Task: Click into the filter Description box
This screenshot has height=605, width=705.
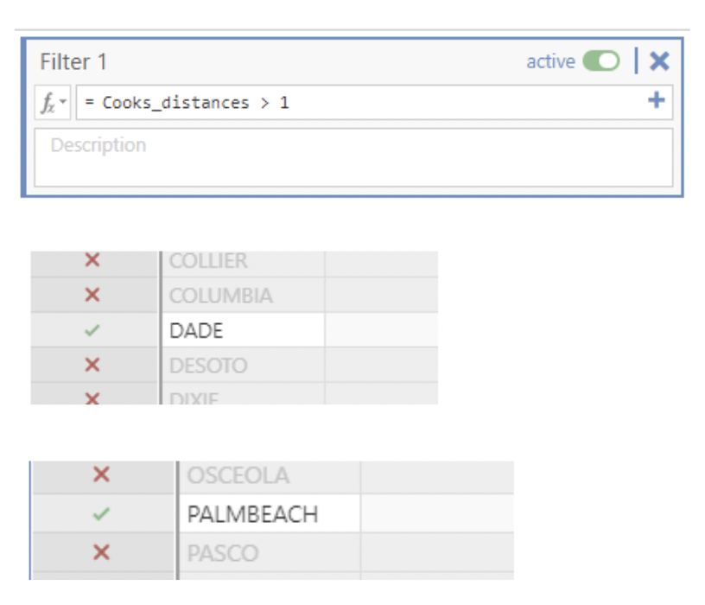Action: (x=352, y=157)
